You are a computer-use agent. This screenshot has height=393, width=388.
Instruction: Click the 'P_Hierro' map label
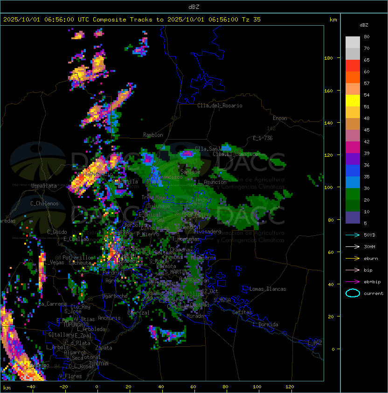tap(148, 234)
